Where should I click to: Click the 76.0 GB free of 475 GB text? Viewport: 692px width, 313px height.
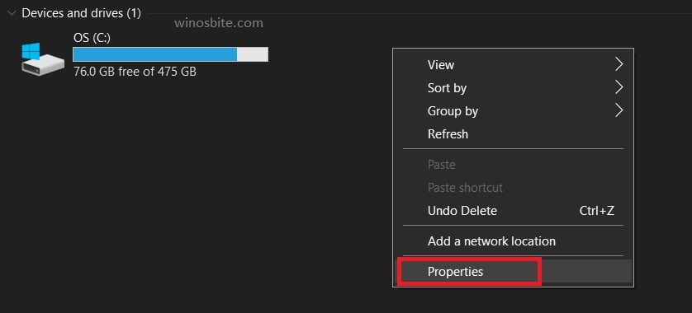(135, 72)
